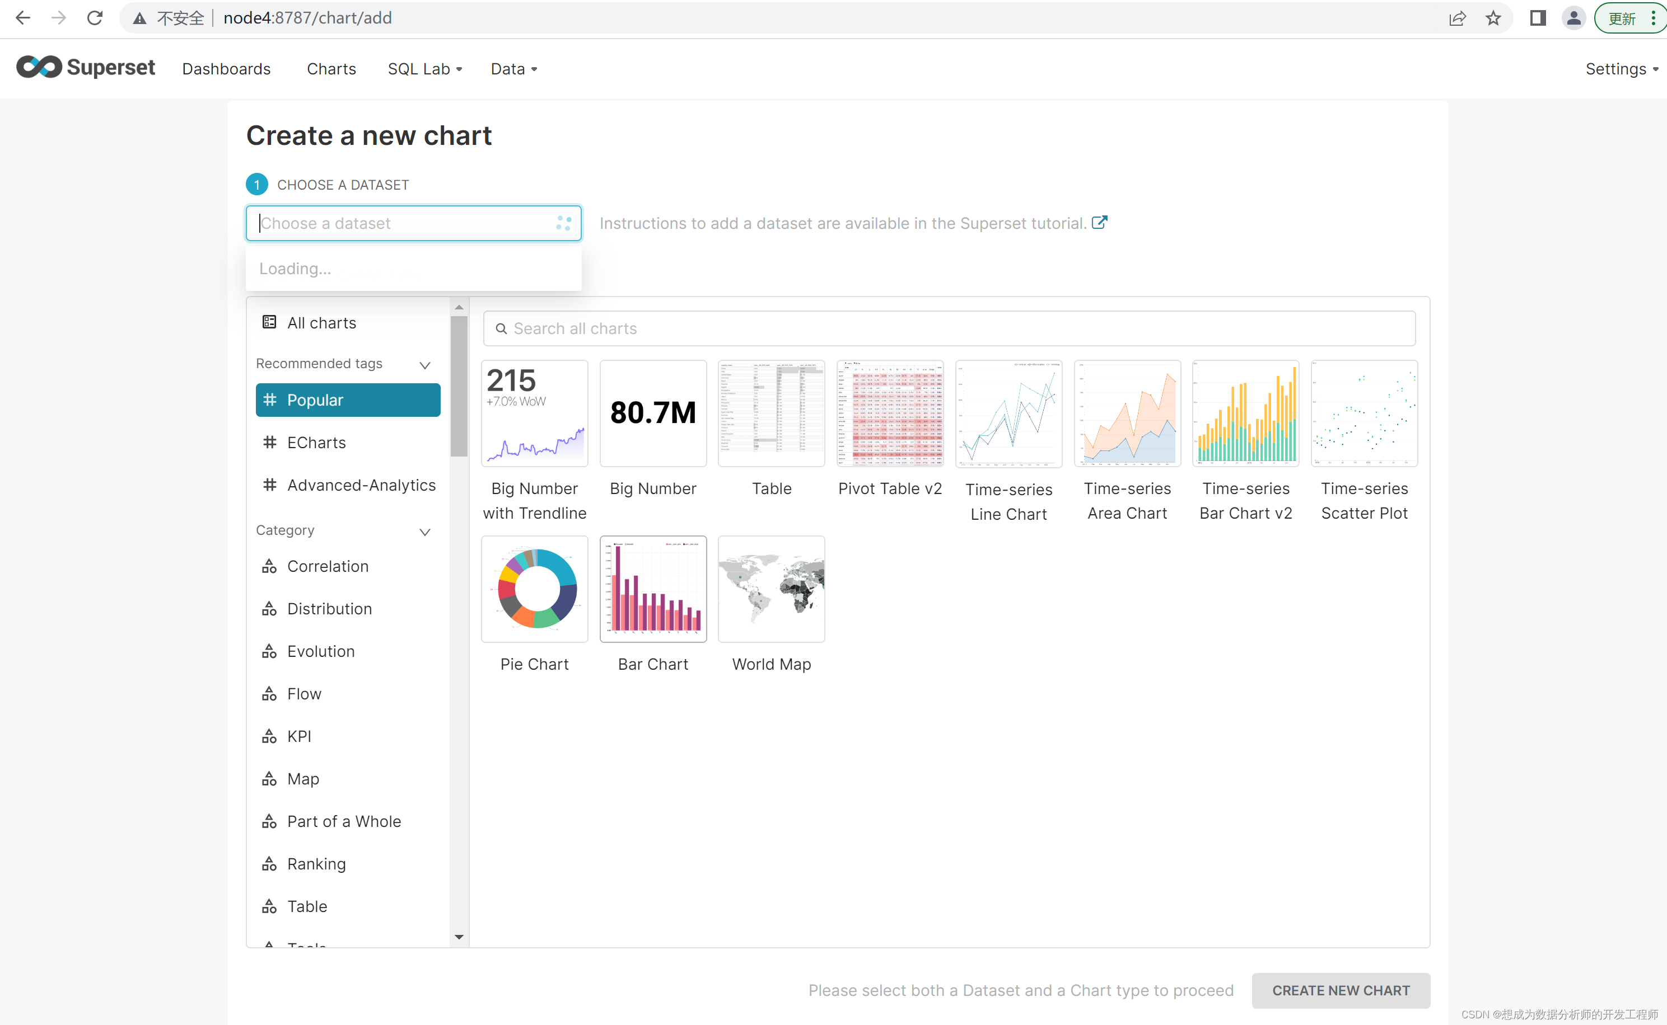Viewport: 1667px width, 1025px height.
Task: Pick the Big Number with Trendline chart
Action: pyautogui.click(x=534, y=413)
